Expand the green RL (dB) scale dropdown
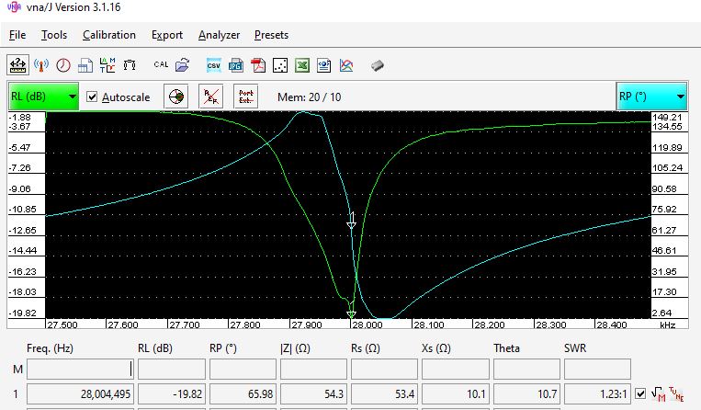 tap(43, 97)
